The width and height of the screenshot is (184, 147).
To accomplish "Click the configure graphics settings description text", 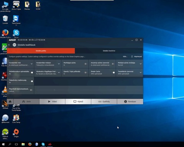I will point(47,57).
